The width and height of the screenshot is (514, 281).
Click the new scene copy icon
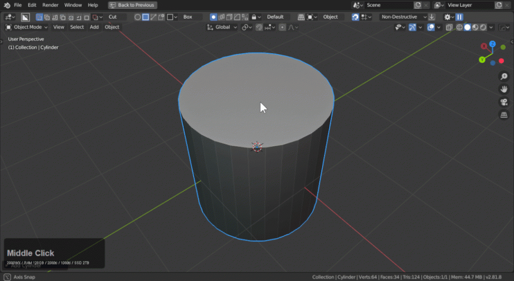click(418, 5)
